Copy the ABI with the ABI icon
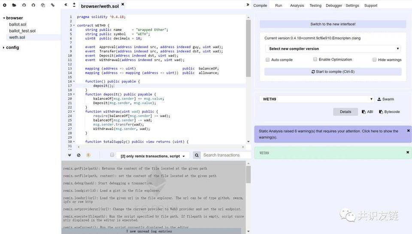412x234 pixels. pos(367,112)
